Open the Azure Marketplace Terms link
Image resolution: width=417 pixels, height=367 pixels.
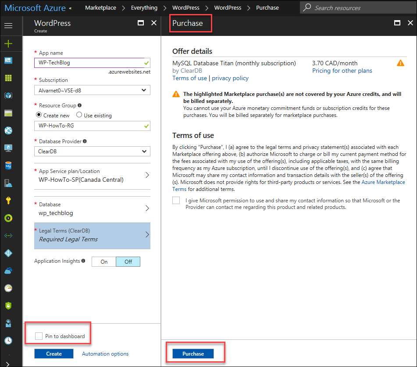tap(383, 182)
